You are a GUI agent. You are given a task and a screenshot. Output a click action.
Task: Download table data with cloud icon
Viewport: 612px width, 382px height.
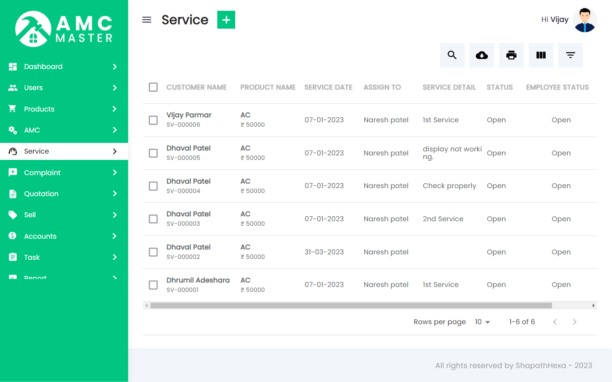(x=482, y=55)
